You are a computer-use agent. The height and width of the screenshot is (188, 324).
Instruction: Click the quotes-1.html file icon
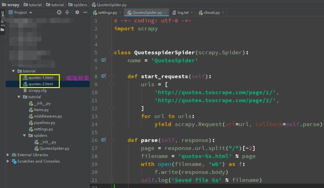pos(25,78)
